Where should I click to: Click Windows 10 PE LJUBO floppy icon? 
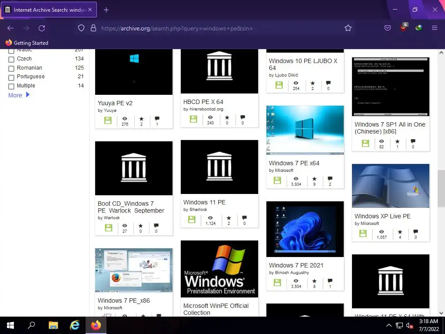point(279,85)
